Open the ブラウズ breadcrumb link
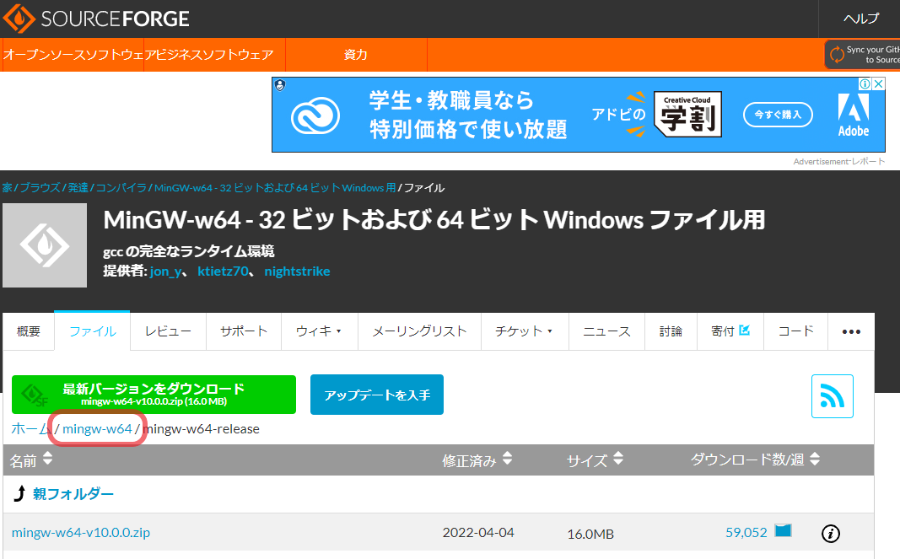Image resolution: width=900 pixels, height=559 pixels. (x=40, y=188)
